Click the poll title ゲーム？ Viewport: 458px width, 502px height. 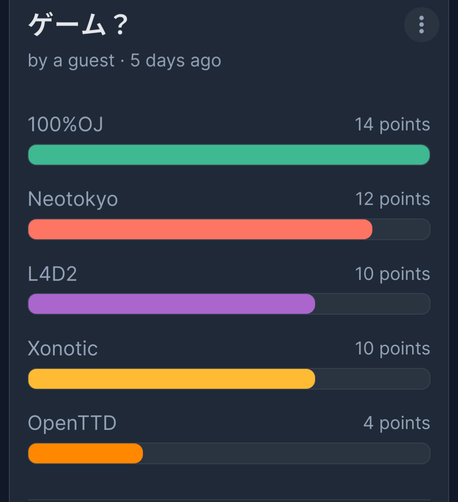[x=78, y=25]
